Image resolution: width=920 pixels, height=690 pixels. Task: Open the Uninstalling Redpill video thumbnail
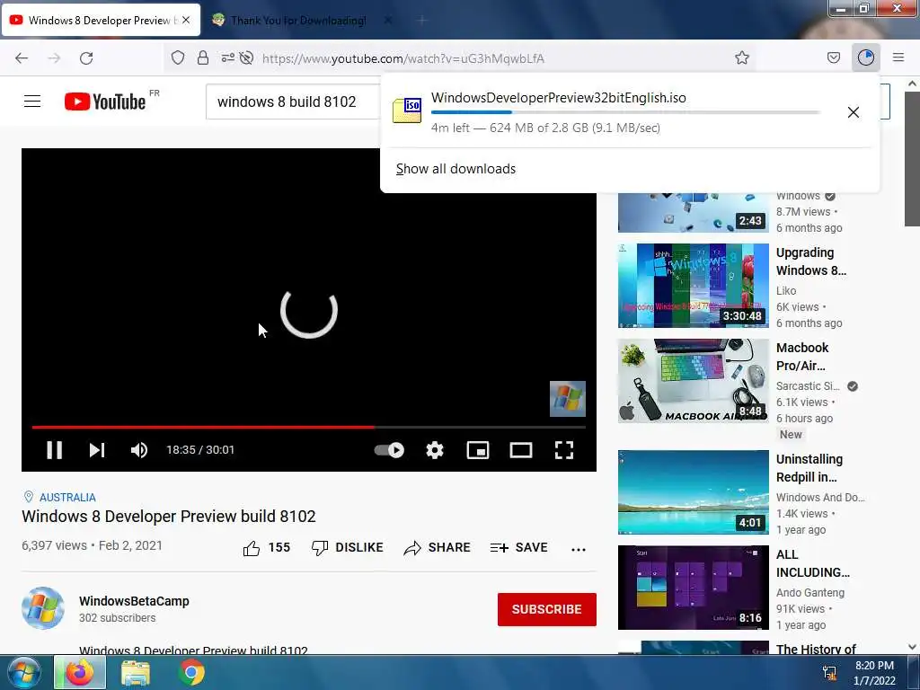coord(693,492)
